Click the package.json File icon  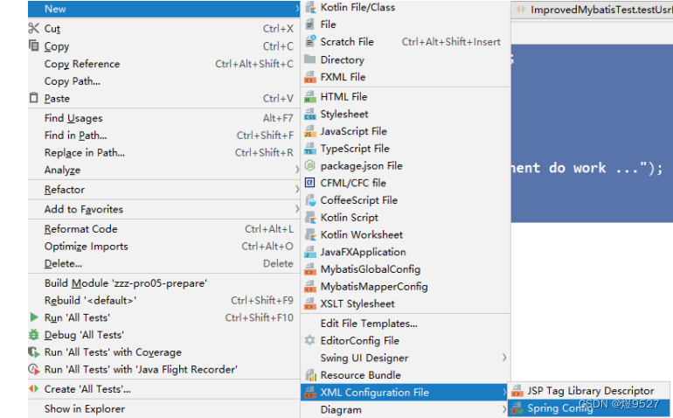pos(309,165)
